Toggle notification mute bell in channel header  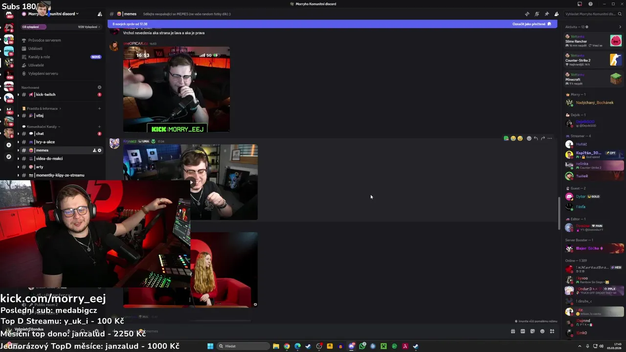click(537, 14)
